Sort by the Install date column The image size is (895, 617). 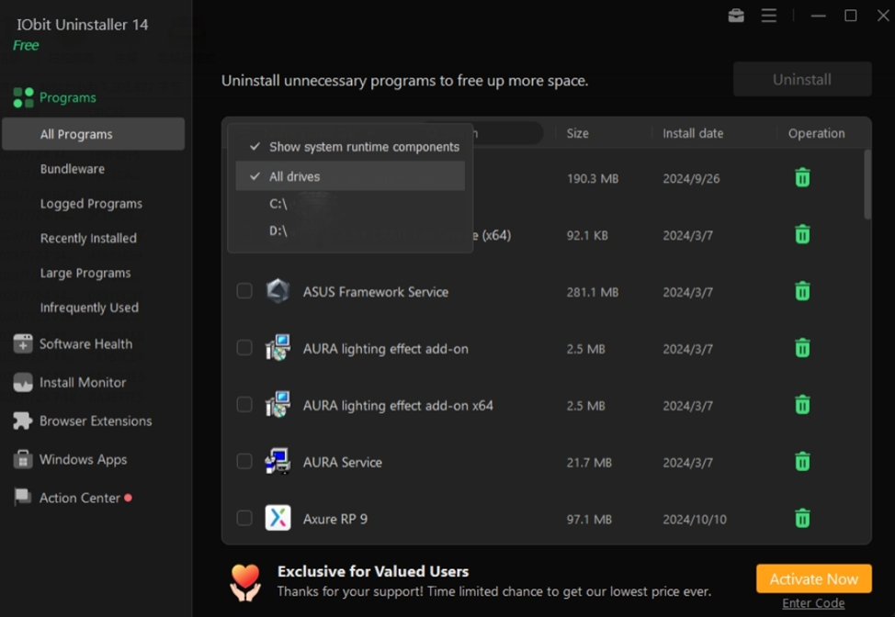click(x=693, y=133)
